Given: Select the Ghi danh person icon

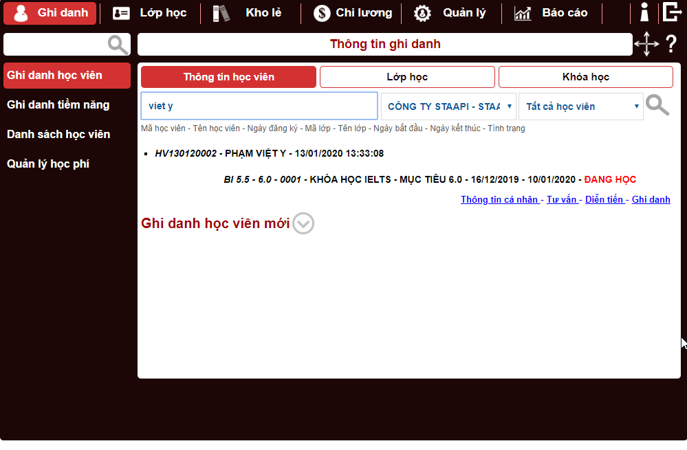Looking at the screenshot, I should 20,12.
